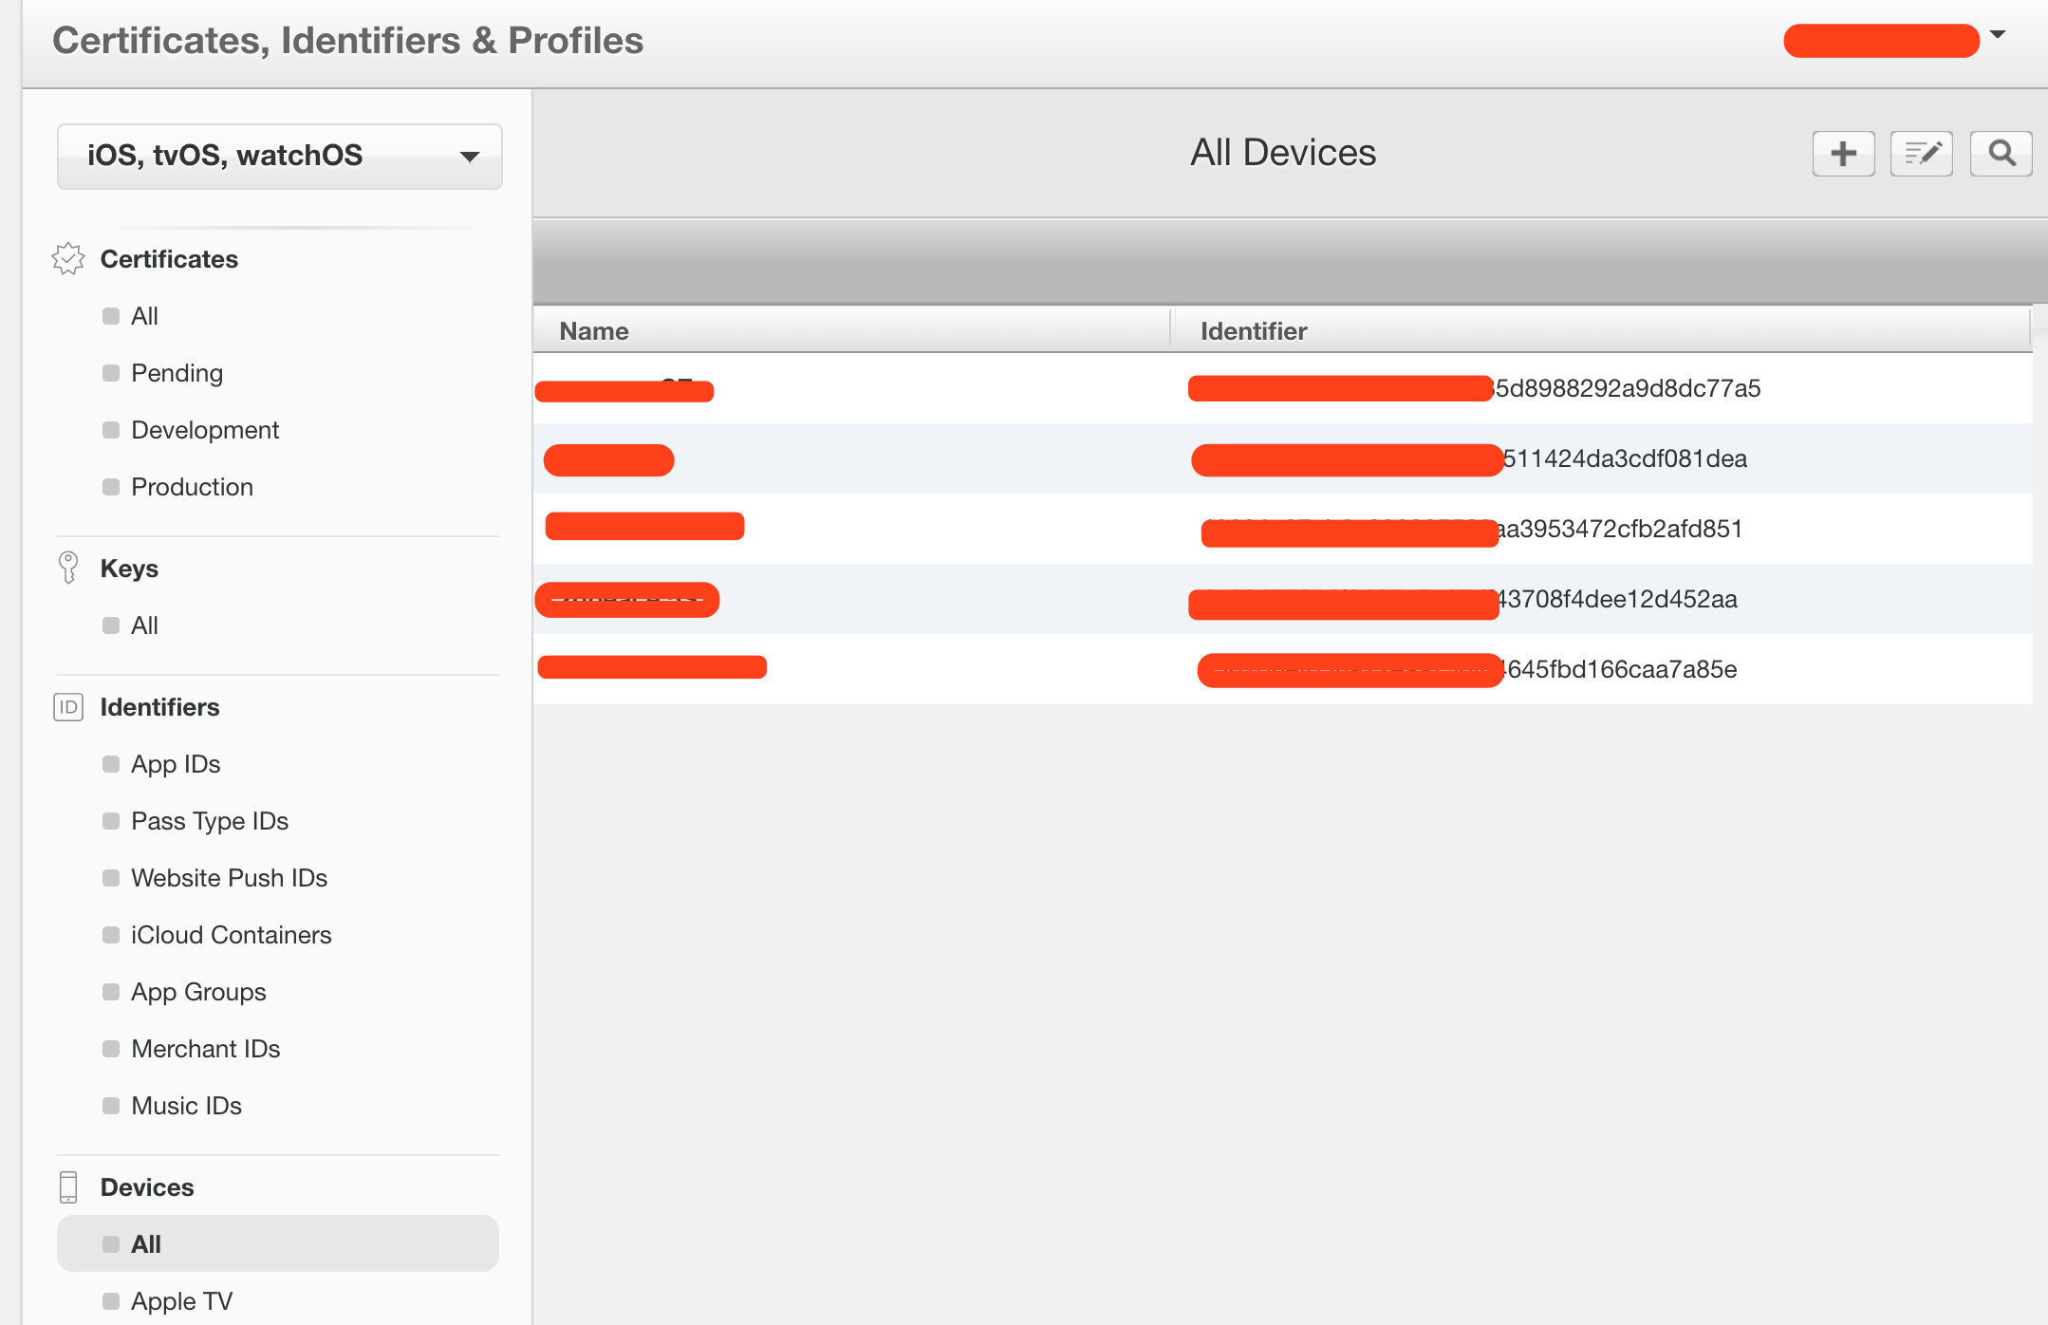Click the Identifier column header
The width and height of the screenshot is (2048, 1325).
click(1253, 331)
